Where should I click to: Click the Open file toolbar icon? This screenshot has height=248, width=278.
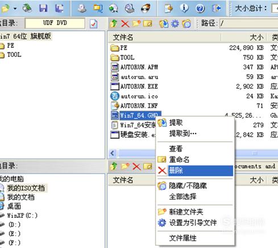pyautogui.click(x=5, y=9)
